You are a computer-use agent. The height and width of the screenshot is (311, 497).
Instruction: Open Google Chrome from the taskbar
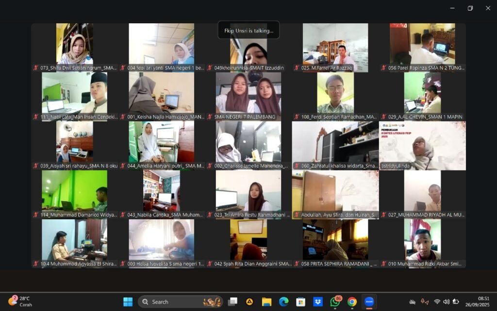click(x=352, y=302)
